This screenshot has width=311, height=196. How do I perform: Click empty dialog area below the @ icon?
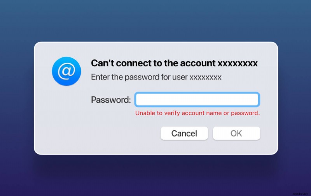[66, 119]
